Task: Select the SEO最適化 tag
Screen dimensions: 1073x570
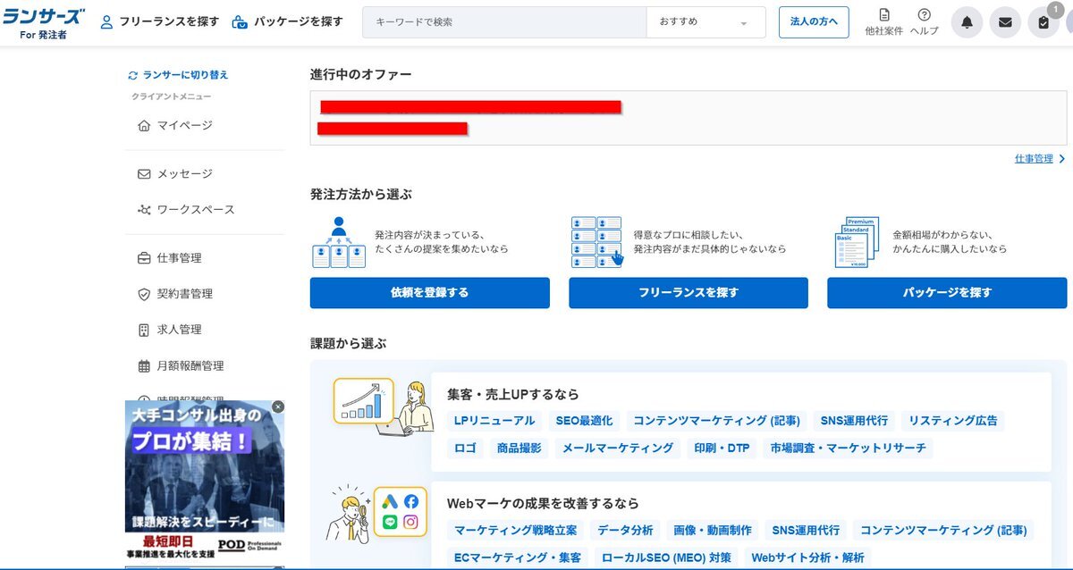Action: tap(584, 421)
